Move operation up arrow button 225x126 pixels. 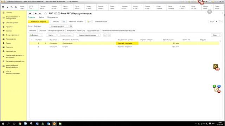click(x=105, y=35)
